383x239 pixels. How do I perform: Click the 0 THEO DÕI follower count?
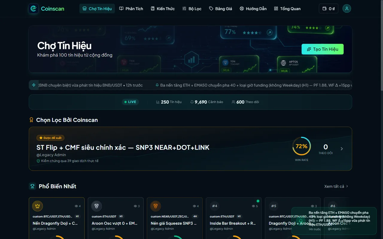326,149
